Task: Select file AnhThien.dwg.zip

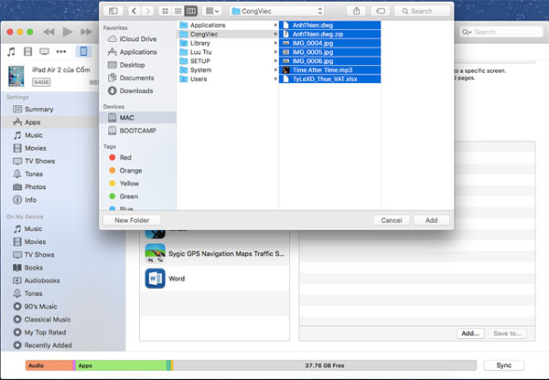Action: click(329, 34)
